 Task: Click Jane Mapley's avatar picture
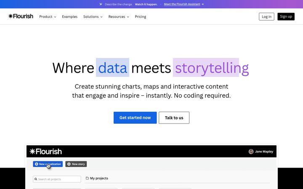[x=251, y=152]
